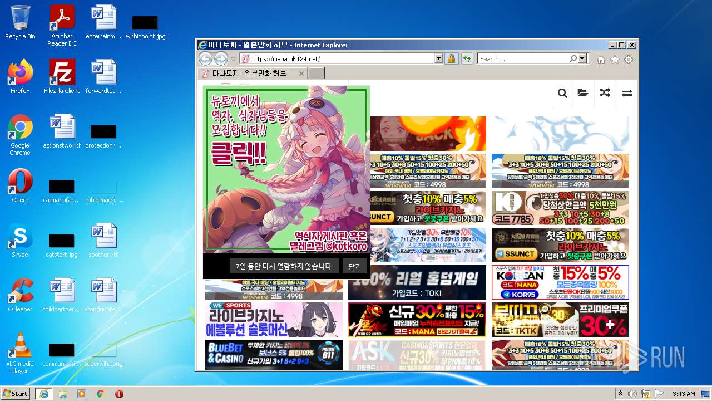Go back with the IE Back arrow
712x401 pixels.
205,58
